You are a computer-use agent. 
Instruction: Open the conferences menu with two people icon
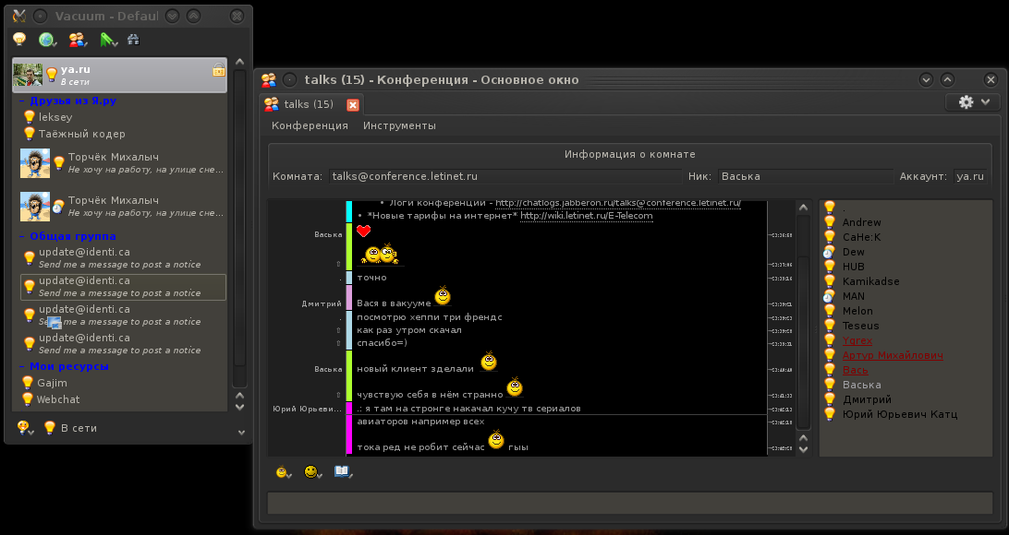[78, 40]
